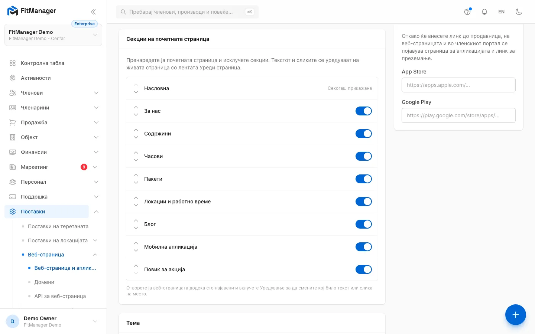Click the Demo Owner avatar

point(13,321)
